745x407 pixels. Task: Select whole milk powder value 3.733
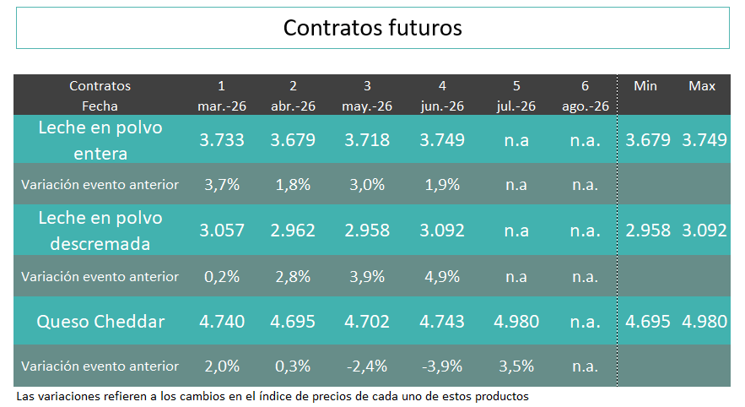tap(222, 140)
